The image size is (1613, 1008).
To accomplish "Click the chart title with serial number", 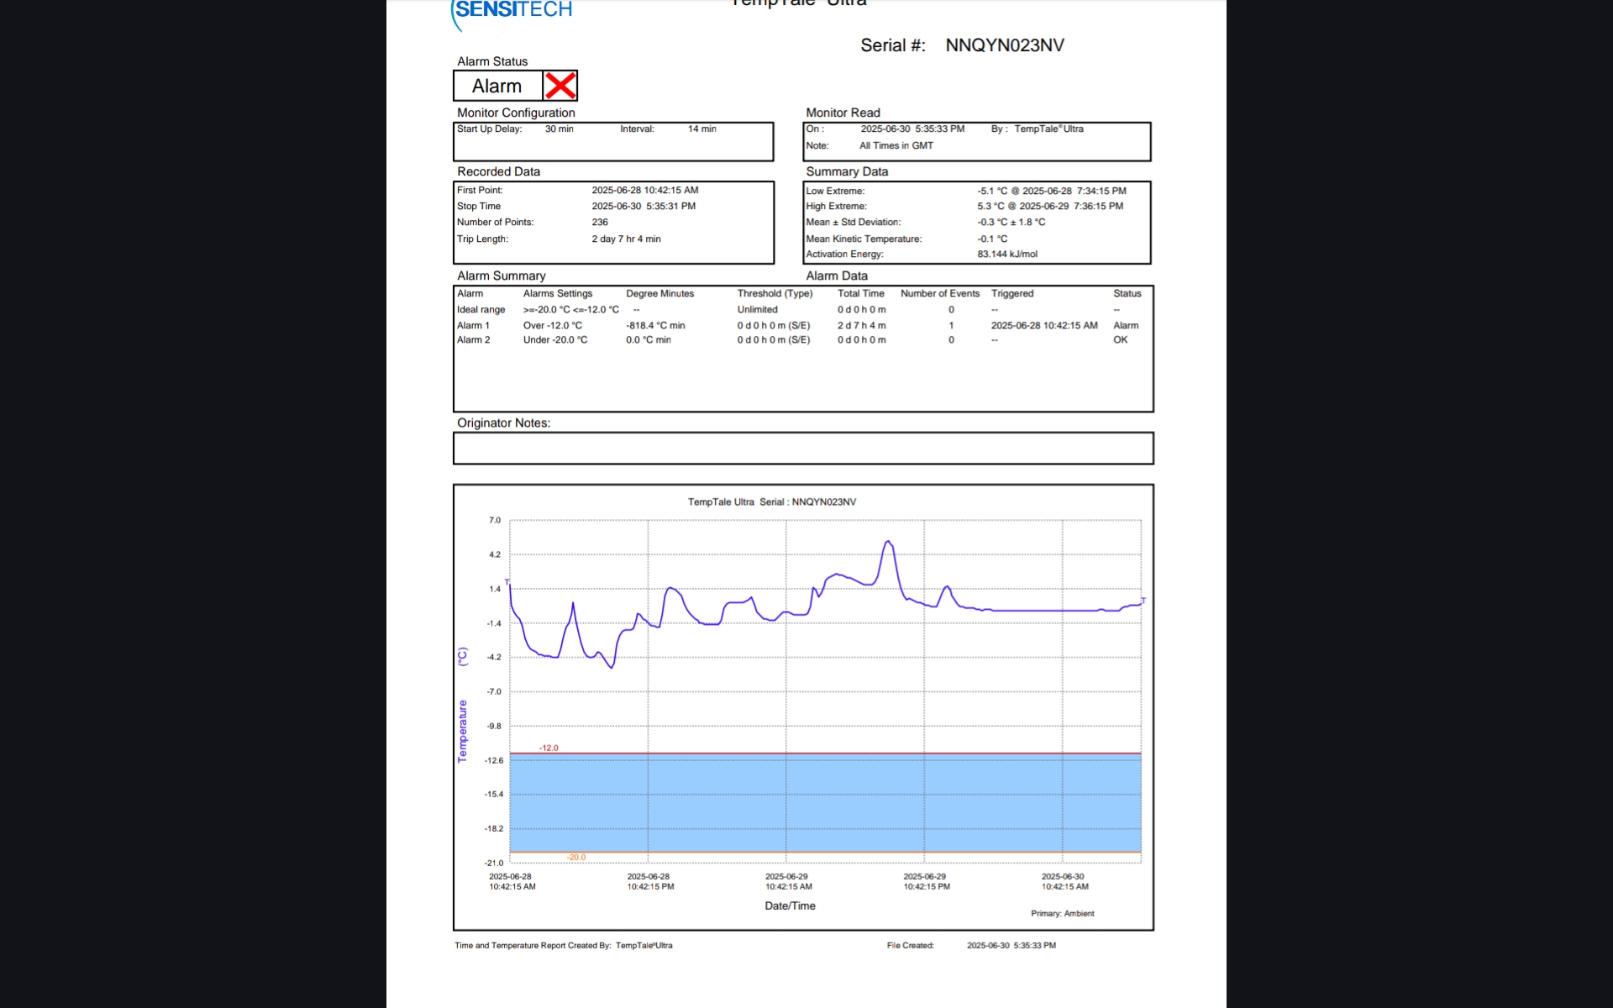I will point(771,501).
